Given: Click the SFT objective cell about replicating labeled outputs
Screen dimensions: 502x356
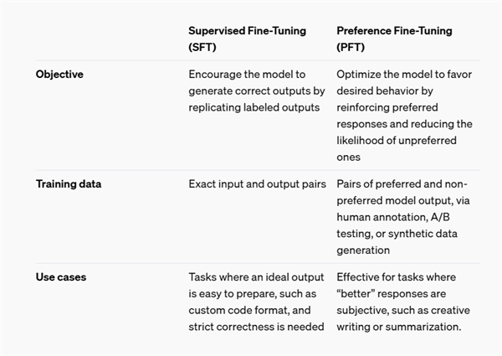Looking at the screenshot, I should pos(255,91).
